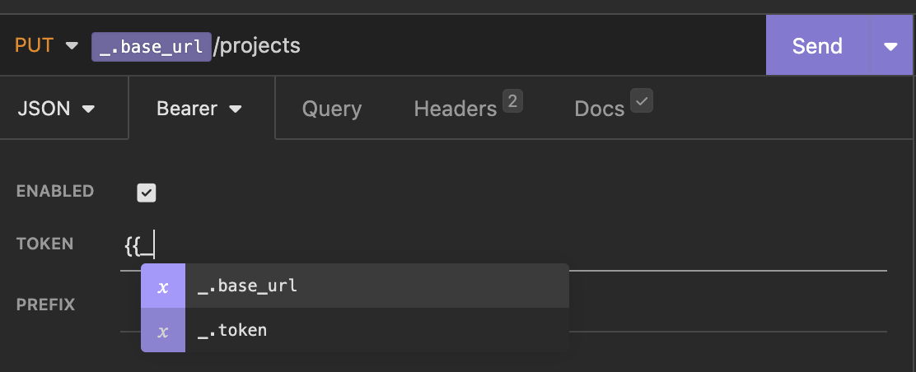The width and height of the screenshot is (916, 372).
Task: Open the JSON body type dropdown
Action: [56, 109]
